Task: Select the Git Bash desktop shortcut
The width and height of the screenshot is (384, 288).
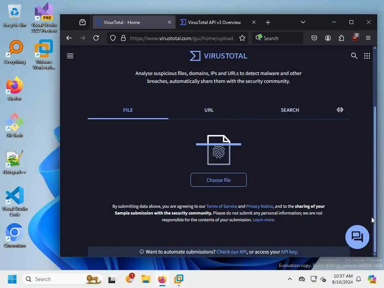Action: 15,125
